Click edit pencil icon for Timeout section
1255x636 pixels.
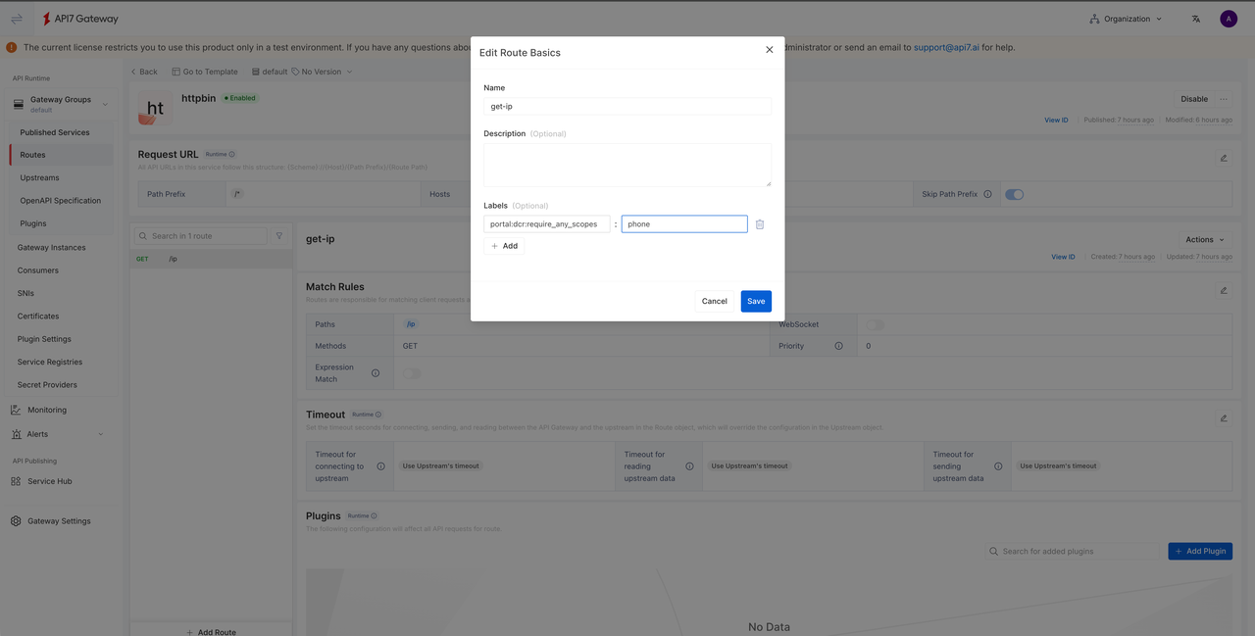pyautogui.click(x=1223, y=417)
